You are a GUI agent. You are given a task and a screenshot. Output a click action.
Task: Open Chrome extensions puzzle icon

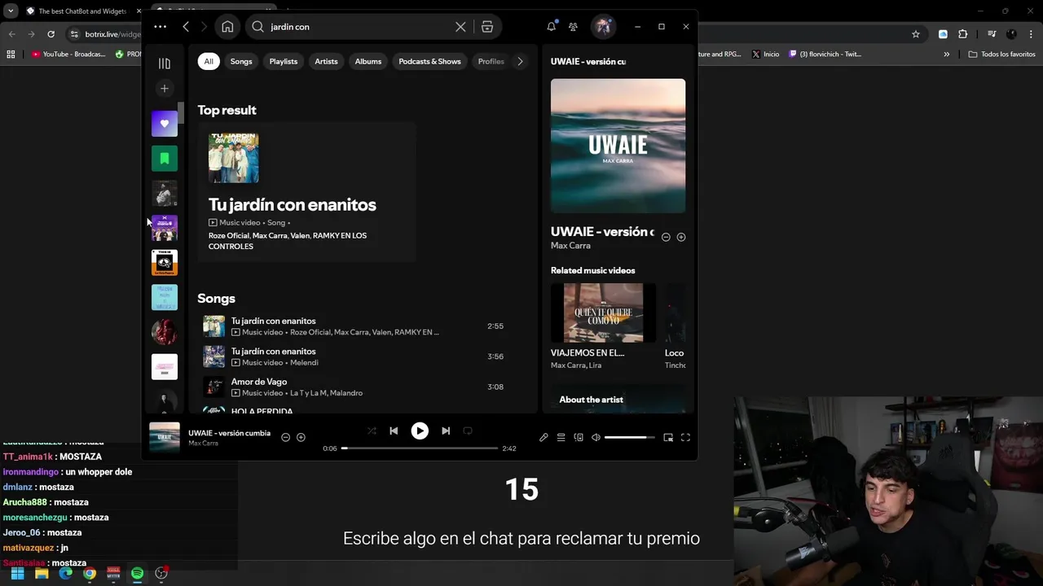(x=962, y=34)
